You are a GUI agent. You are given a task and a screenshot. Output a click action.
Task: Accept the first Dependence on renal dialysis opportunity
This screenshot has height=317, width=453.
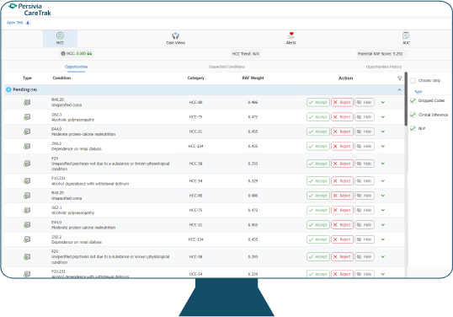point(318,147)
